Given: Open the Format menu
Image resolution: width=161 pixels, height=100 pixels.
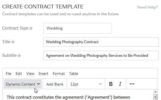Looking at the screenshot, I should point(59,73).
